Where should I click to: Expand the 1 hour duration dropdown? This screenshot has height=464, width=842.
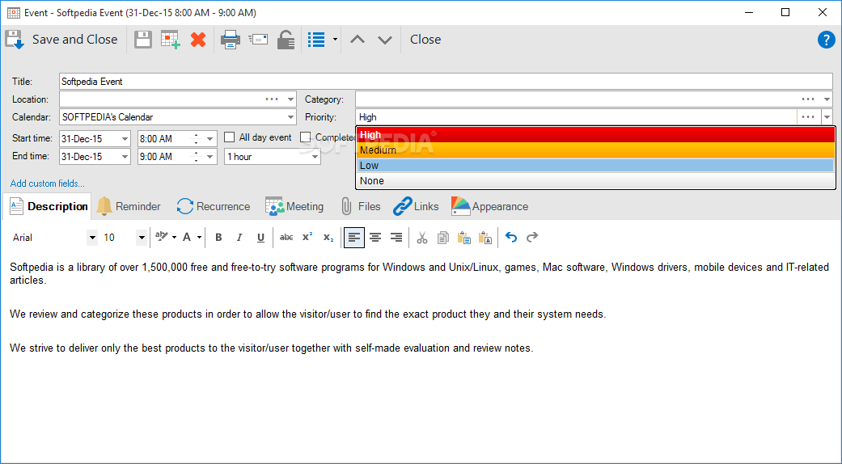click(x=315, y=157)
